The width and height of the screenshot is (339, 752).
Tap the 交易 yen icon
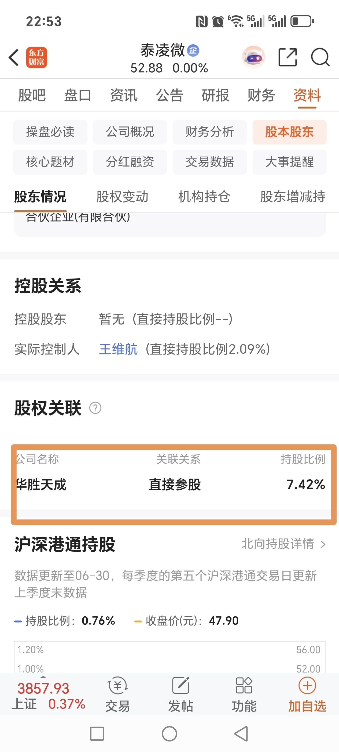pos(117,685)
